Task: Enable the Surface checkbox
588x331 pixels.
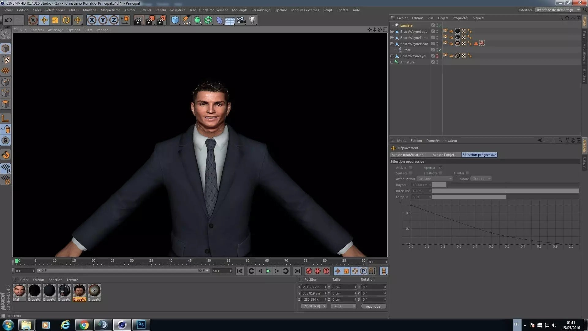Action: pyautogui.click(x=411, y=173)
